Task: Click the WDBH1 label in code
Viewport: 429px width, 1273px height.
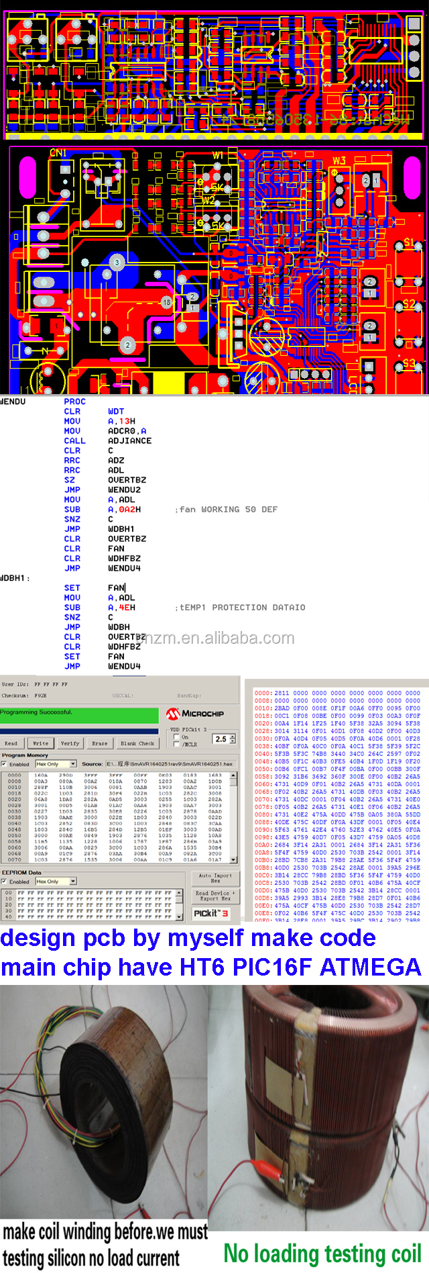Action: point(14,578)
